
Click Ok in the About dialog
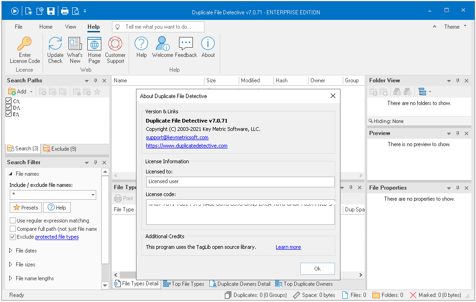click(x=317, y=269)
